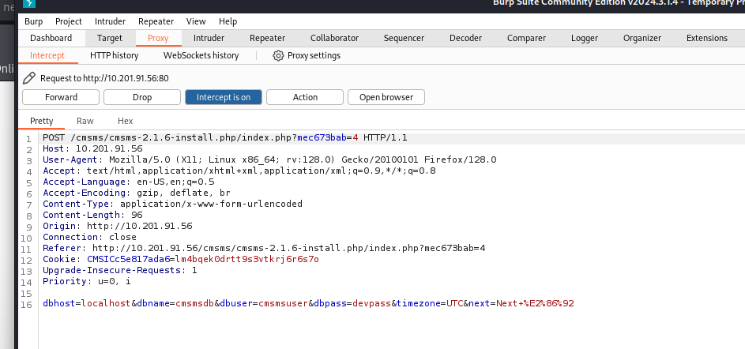The height and width of the screenshot is (349, 745).
Task: Click the dbpass value devpass in body
Action: pyautogui.click(x=371, y=303)
